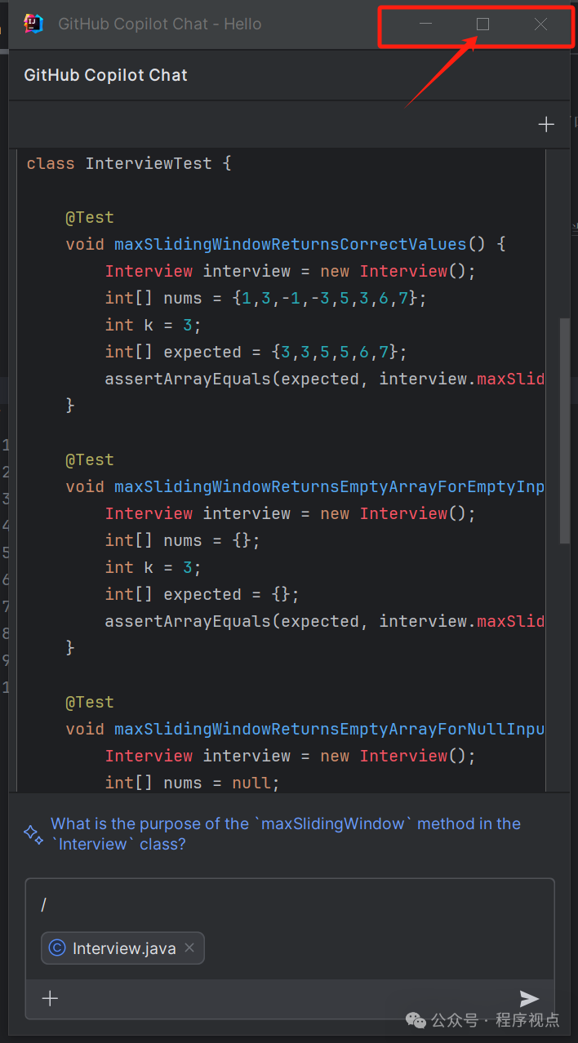The width and height of the screenshot is (578, 1043).
Task: Maximize the GitHub Copilot Chat window
Action: [x=482, y=24]
